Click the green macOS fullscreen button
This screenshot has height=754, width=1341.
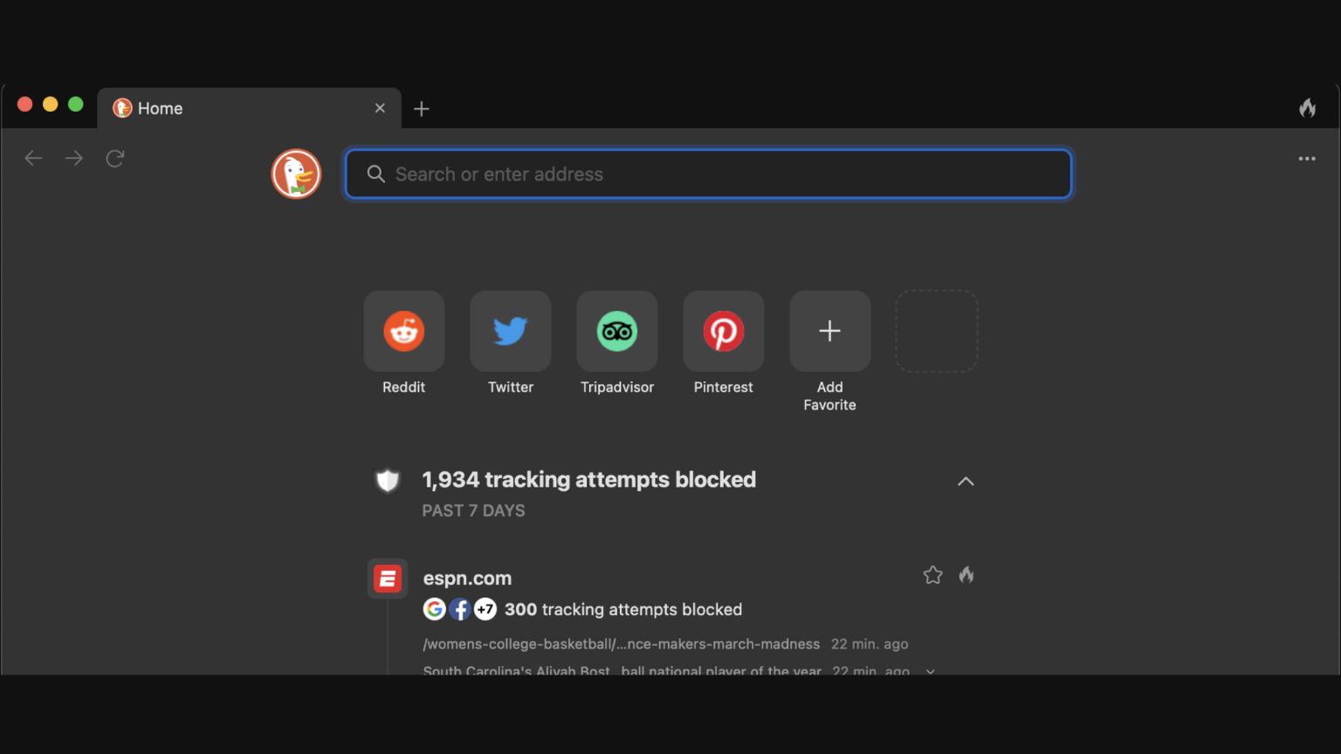76,105
